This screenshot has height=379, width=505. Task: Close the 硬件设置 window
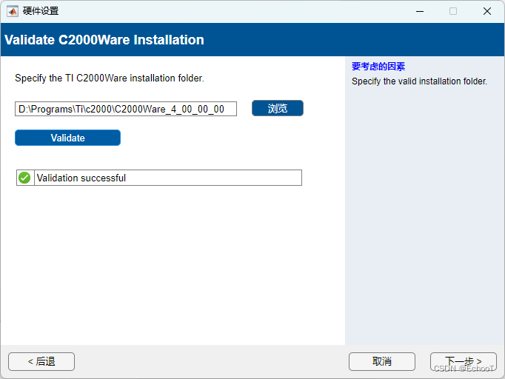point(487,11)
